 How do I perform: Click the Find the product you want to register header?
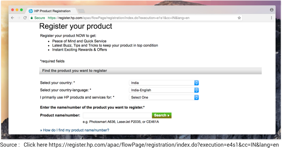point(150,71)
